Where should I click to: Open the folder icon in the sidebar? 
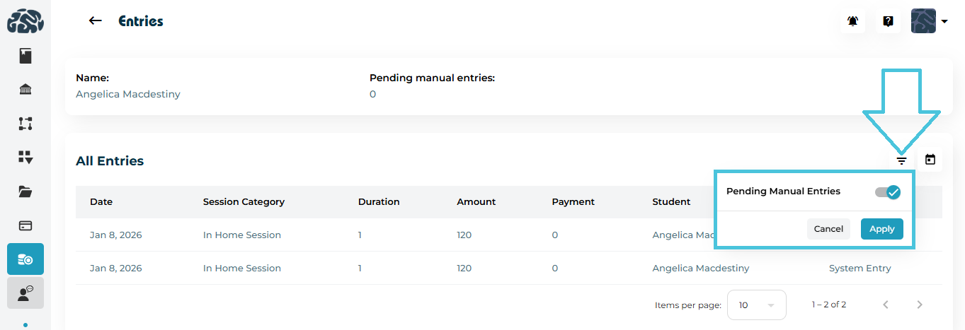coord(25,191)
